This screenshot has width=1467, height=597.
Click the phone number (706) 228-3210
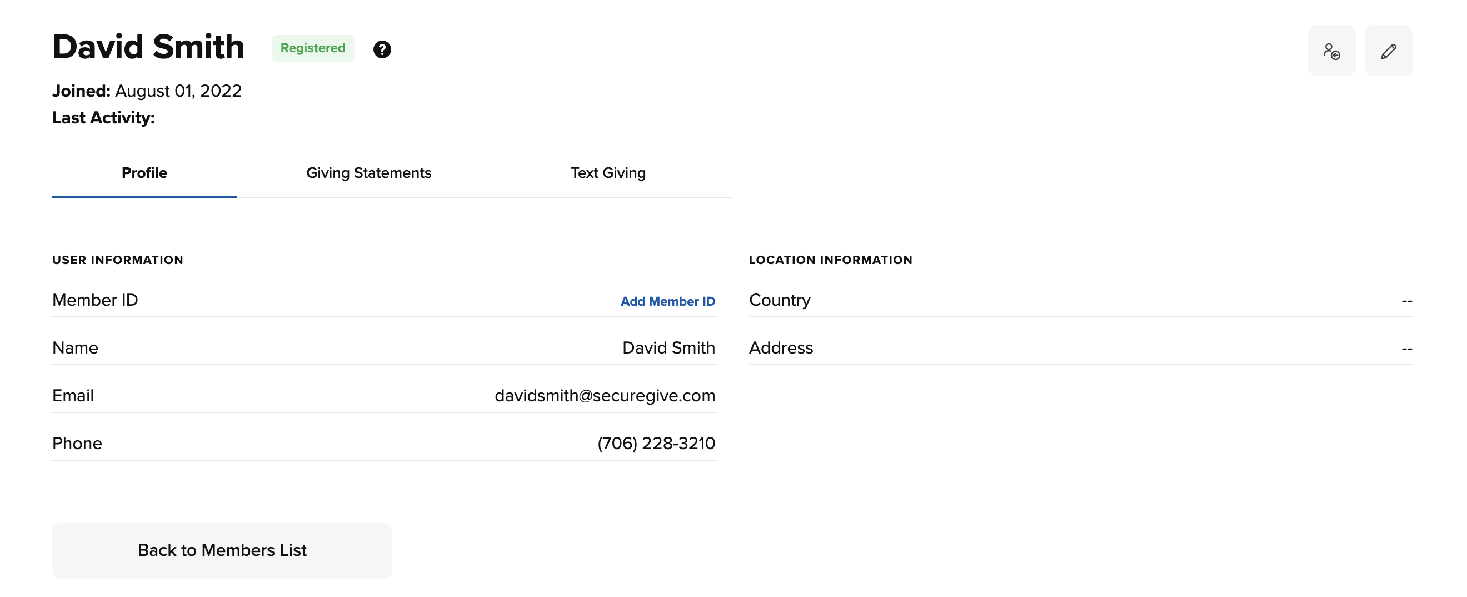(x=656, y=442)
